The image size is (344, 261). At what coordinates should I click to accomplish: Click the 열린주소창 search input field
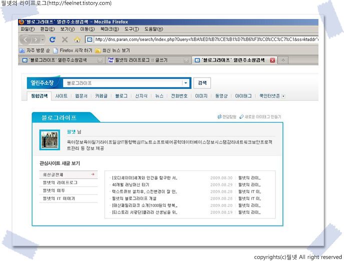(x=122, y=83)
